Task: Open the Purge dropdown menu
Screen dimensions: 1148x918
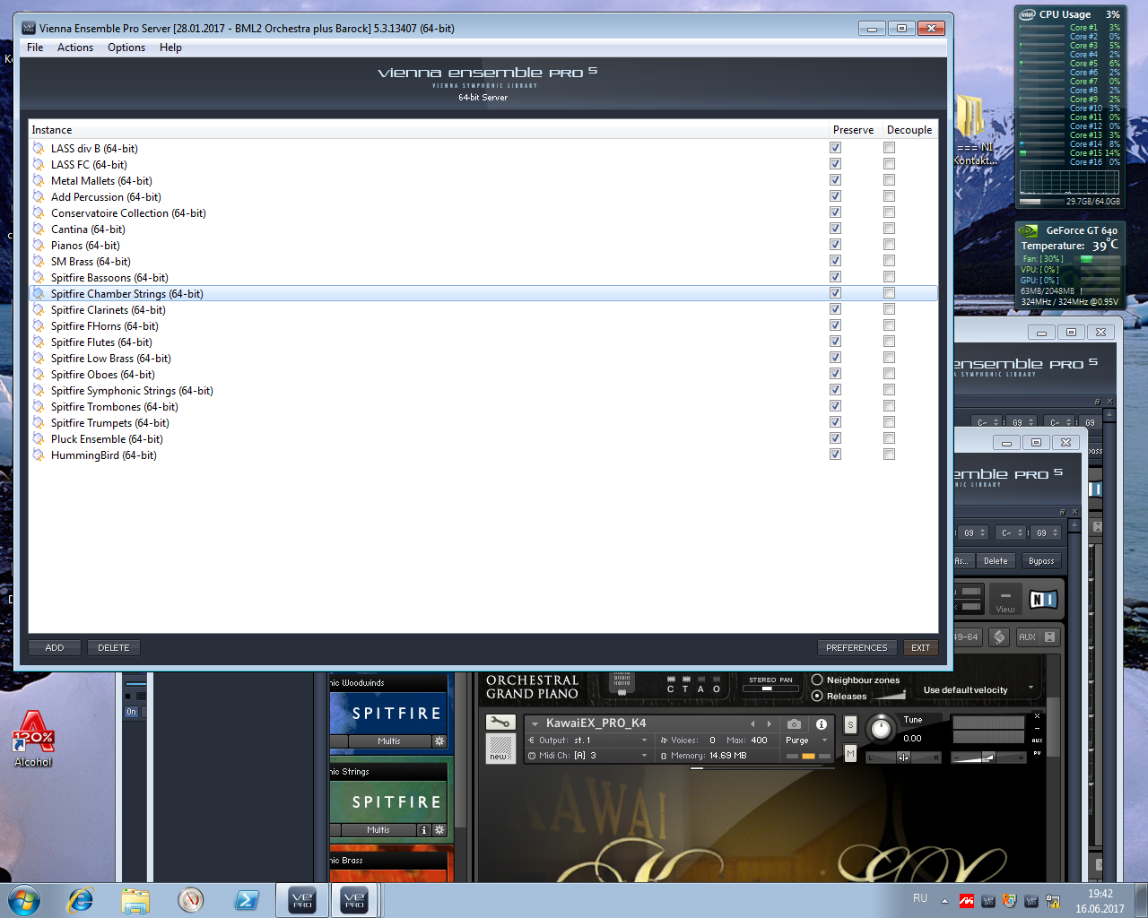Action: point(806,740)
